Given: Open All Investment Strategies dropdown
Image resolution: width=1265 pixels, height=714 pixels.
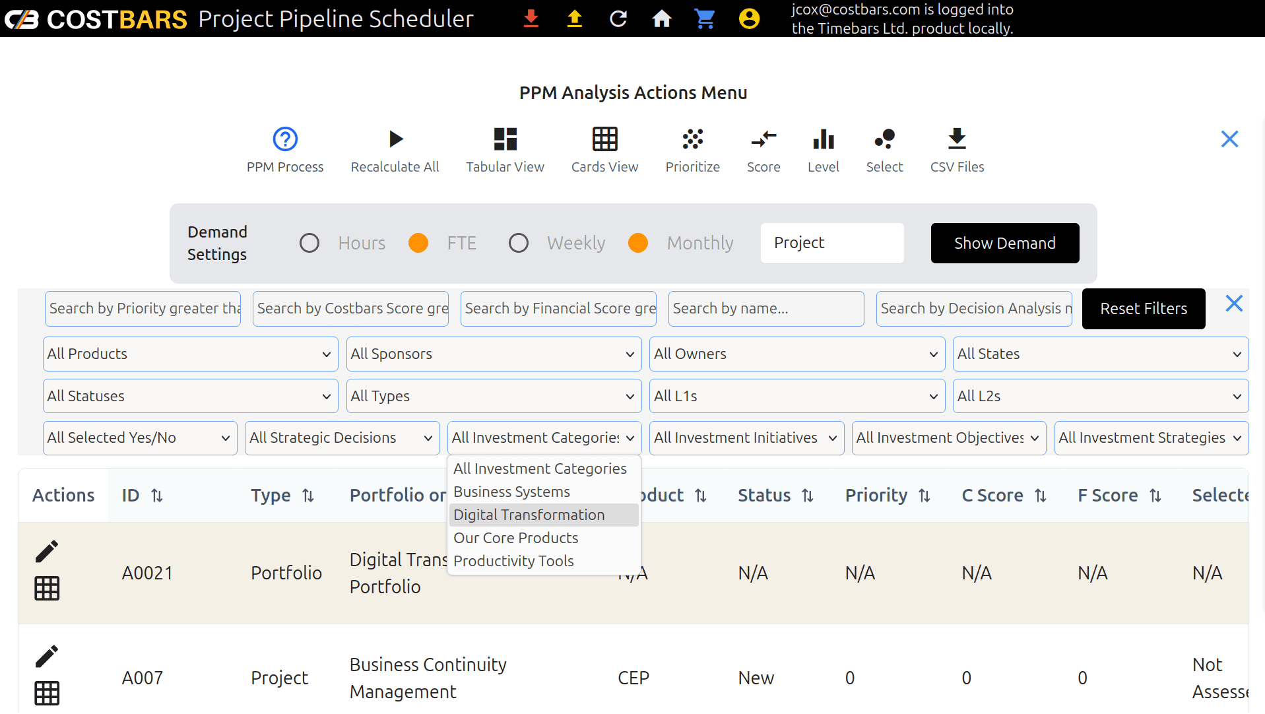Looking at the screenshot, I should (x=1151, y=438).
